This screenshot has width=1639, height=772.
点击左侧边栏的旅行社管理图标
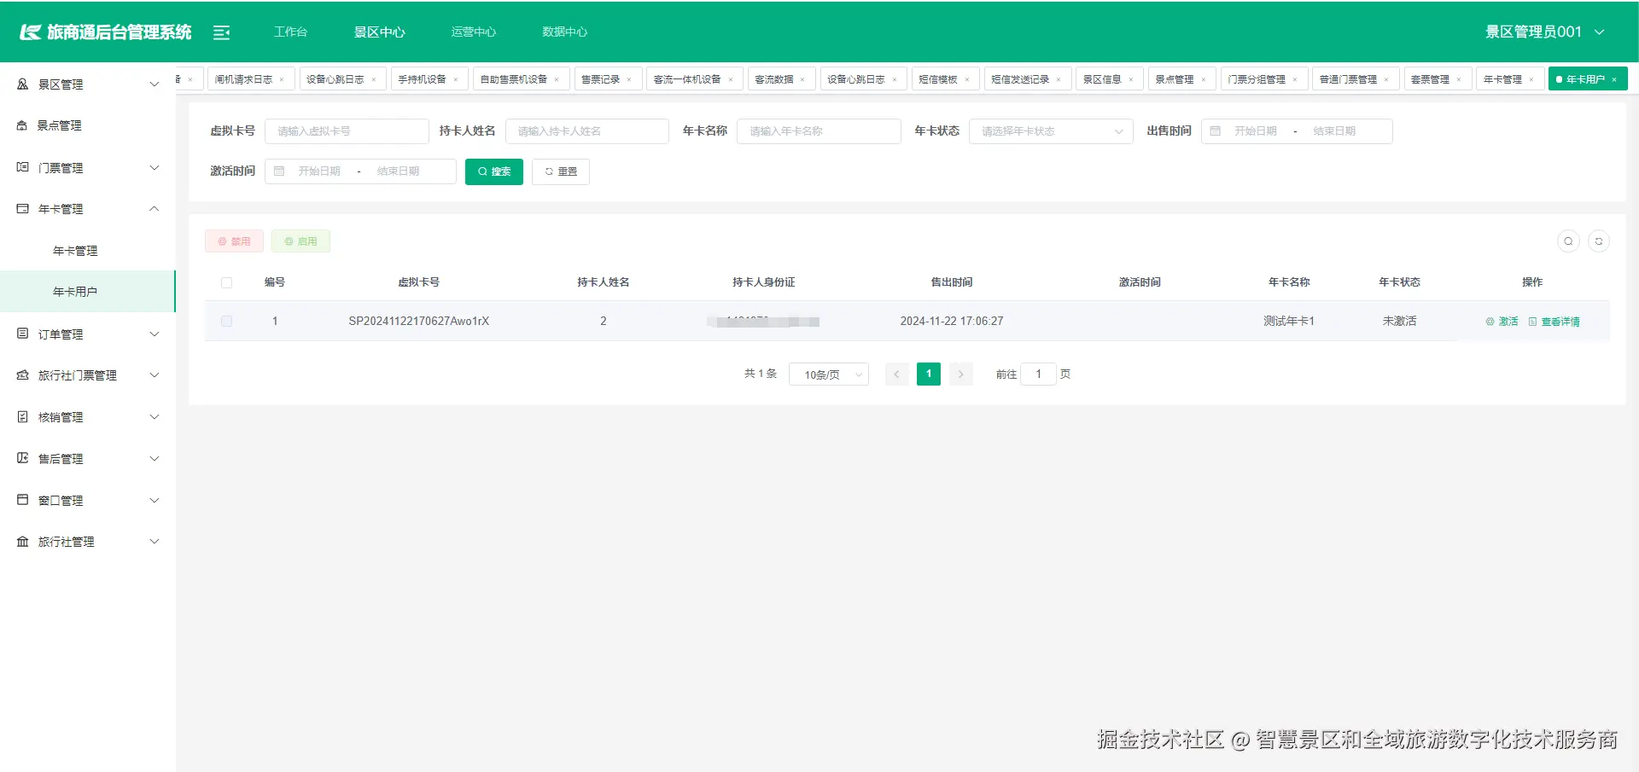coord(22,541)
